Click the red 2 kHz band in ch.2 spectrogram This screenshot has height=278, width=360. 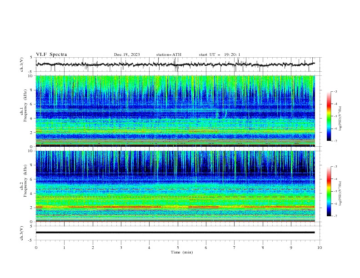click(x=175, y=207)
